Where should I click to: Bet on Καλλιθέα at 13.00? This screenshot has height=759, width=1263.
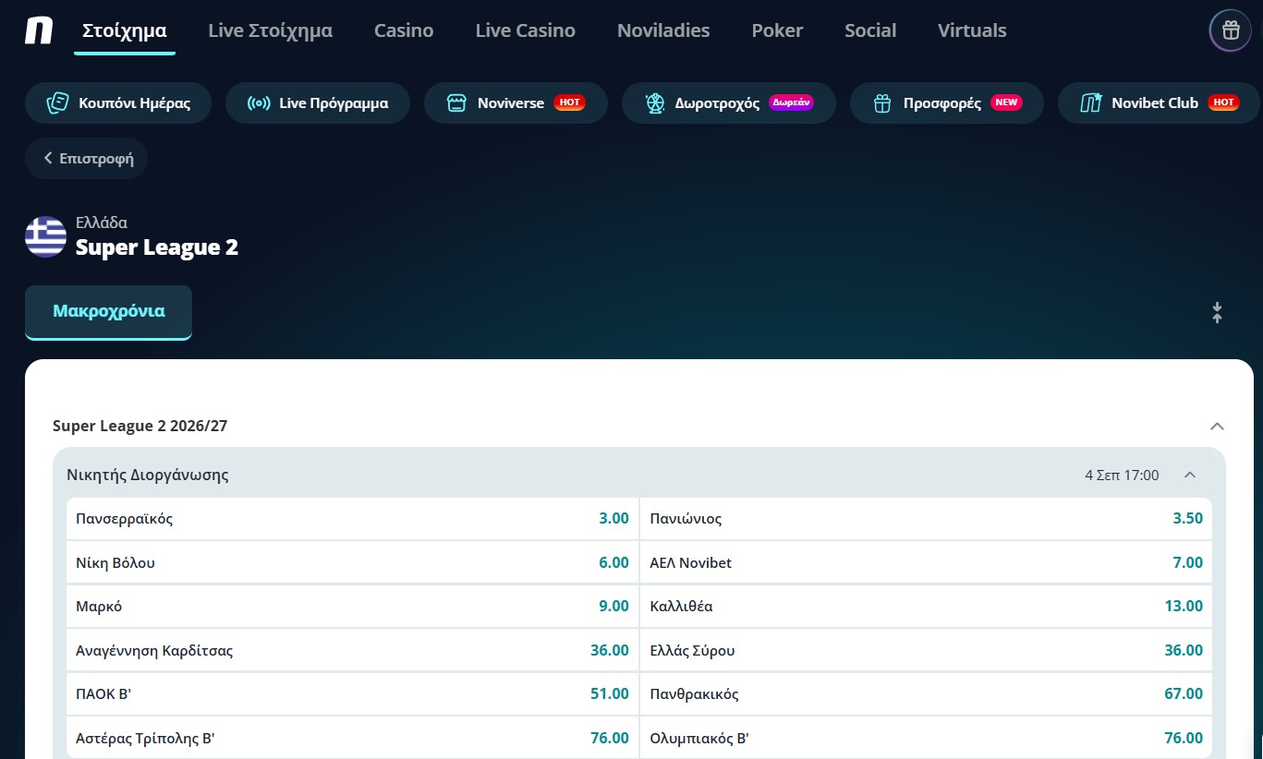[926, 607]
